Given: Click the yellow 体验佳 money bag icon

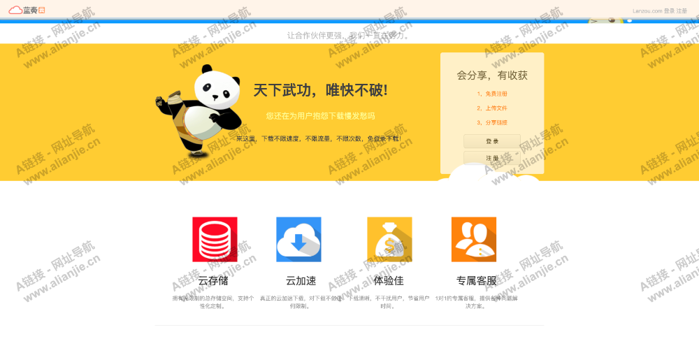Looking at the screenshot, I should pos(389,239).
